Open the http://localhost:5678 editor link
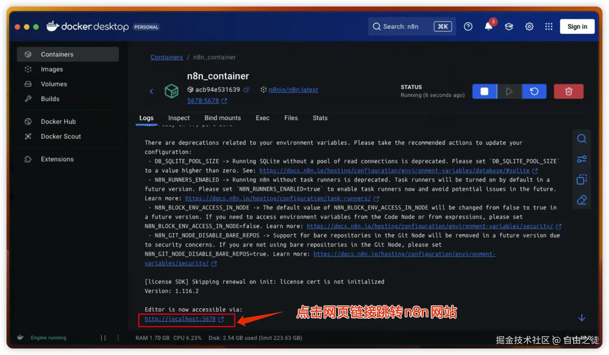 (x=180, y=319)
